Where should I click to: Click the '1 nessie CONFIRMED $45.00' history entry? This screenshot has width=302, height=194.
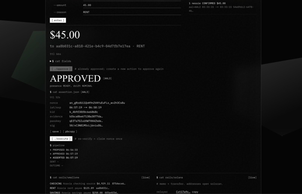[x=207, y=3]
